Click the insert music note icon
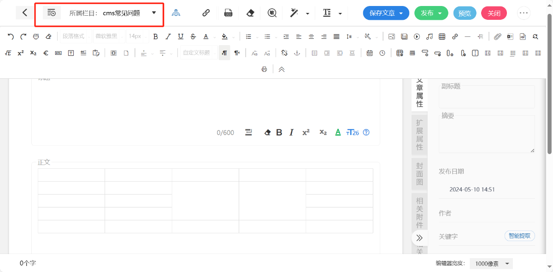553x272 pixels. (429, 36)
